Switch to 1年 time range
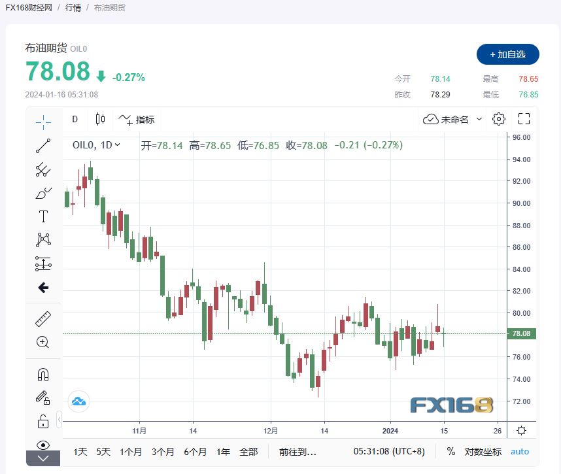The width and height of the screenshot is (561, 474). click(x=223, y=452)
